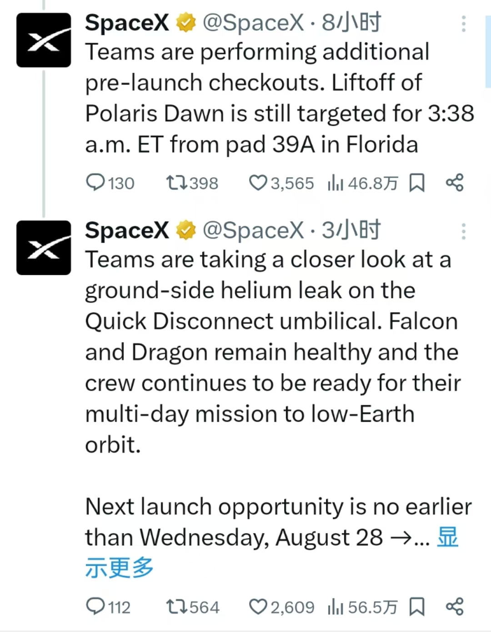Like the tweet with 3,565 likes
This screenshot has height=638, width=491.
click(x=281, y=183)
